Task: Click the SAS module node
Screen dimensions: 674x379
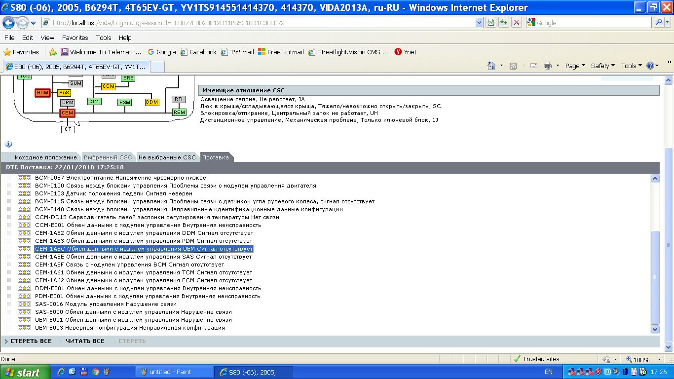Action: coord(64,92)
